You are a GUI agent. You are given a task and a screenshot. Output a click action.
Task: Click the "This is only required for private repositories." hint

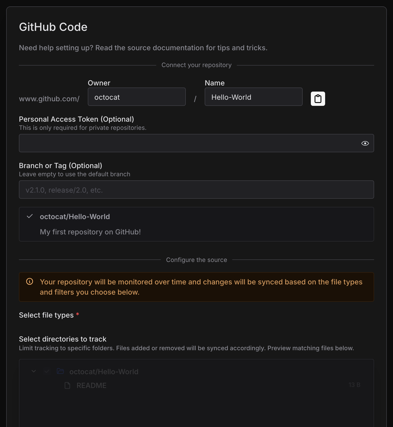point(83,128)
